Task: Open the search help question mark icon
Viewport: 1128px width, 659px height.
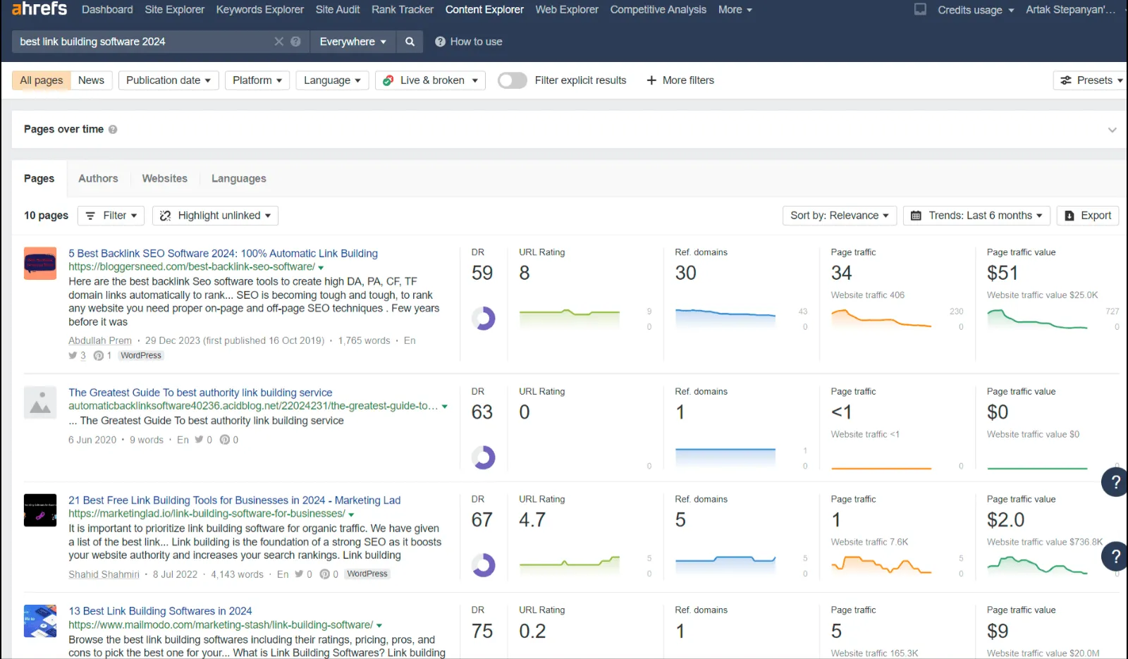Action: [x=296, y=42]
